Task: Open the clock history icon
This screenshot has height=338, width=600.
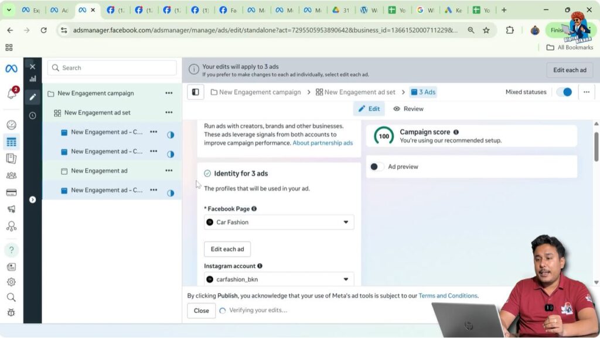Action: tap(33, 116)
